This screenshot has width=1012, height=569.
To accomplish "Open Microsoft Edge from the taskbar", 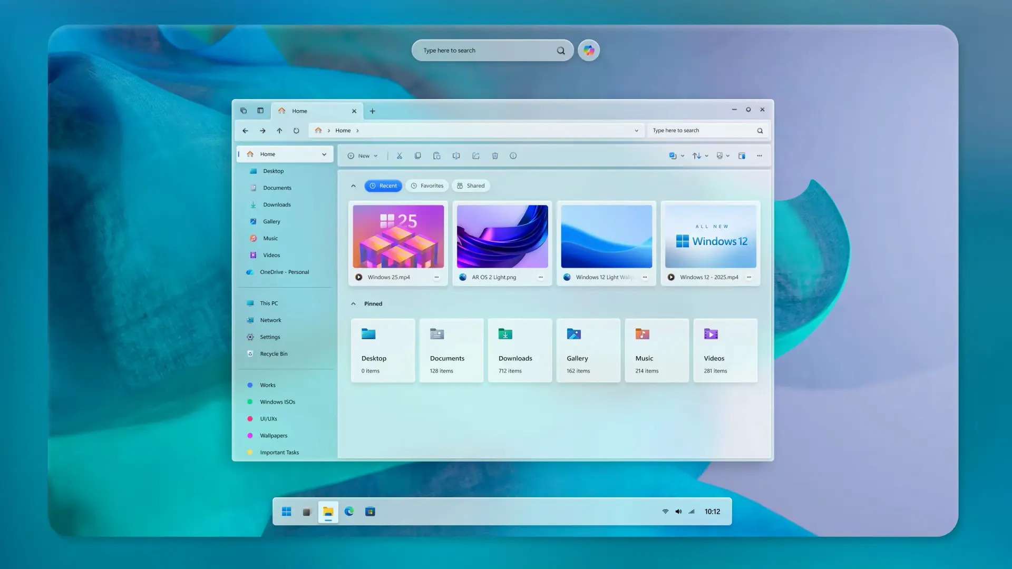I will pos(349,511).
